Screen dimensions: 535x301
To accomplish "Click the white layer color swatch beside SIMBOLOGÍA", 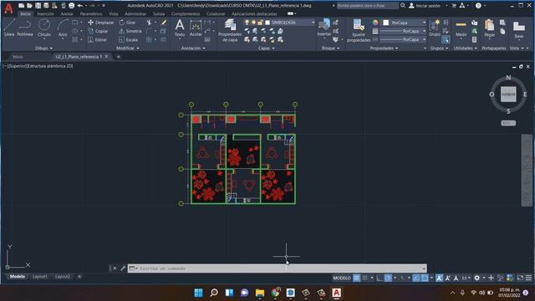I will [x=267, y=23].
